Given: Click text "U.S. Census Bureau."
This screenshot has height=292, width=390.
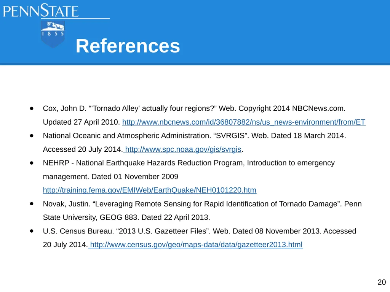Looking at the screenshot, I should pos(78,231).
